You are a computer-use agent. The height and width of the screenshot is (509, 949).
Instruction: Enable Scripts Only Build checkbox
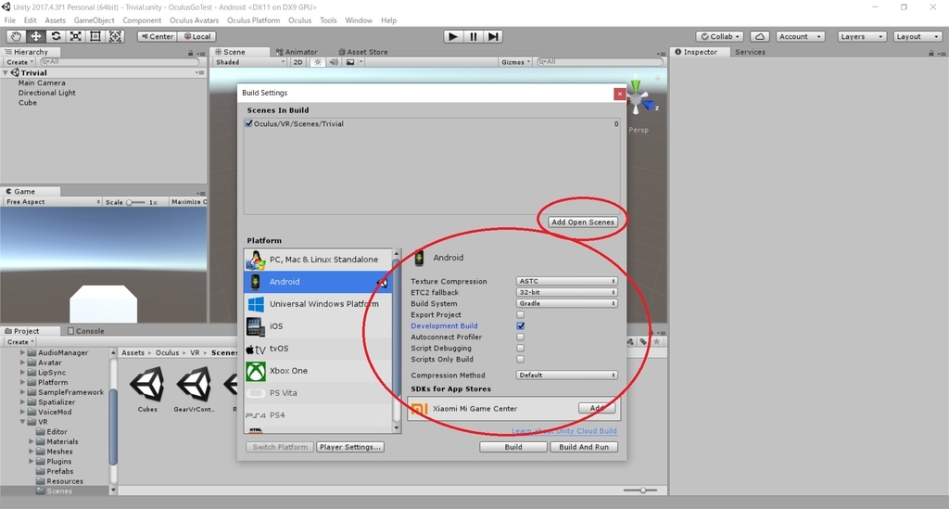tap(521, 359)
